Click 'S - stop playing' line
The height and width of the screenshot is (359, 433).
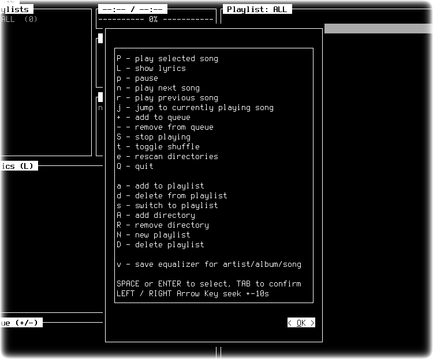coord(153,137)
